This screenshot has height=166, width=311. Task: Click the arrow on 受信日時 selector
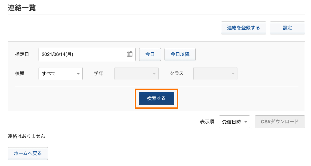pyautogui.click(x=246, y=122)
